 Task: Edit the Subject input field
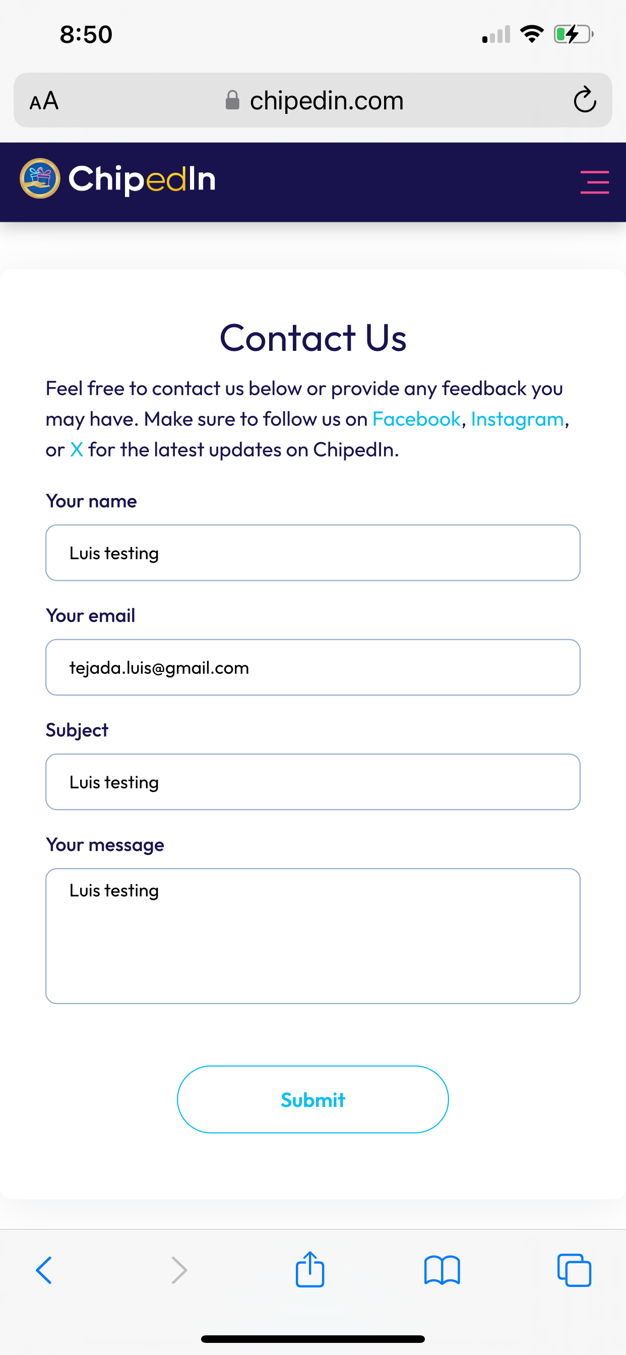(x=313, y=782)
